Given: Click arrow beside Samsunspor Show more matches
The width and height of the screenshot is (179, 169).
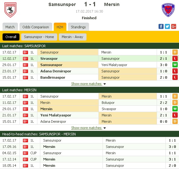Looking at the screenshot, I should [104, 84].
